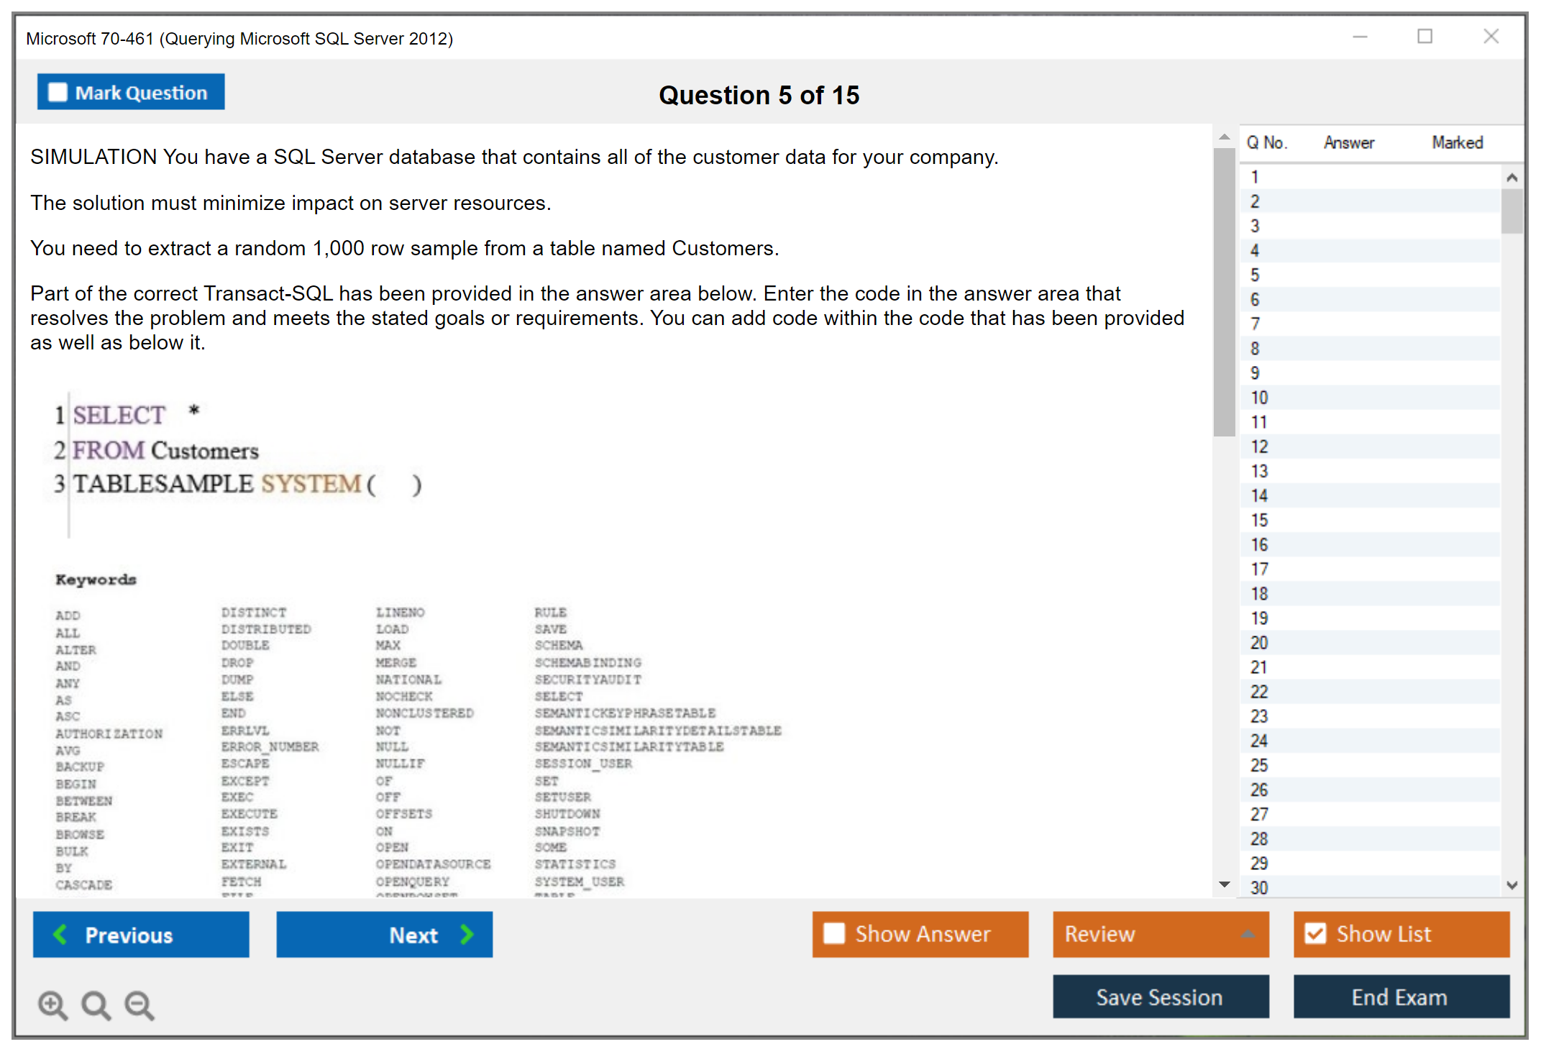Click question pane scroll-down arrow
This screenshot has width=1546, height=1057.
click(x=1224, y=884)
